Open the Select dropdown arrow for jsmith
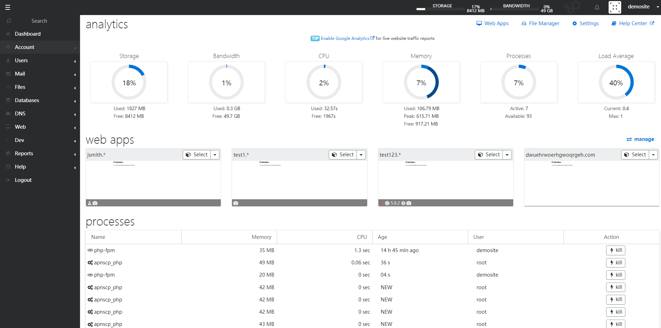Screen dimensions: 661x328 click(x=215, y=155)
